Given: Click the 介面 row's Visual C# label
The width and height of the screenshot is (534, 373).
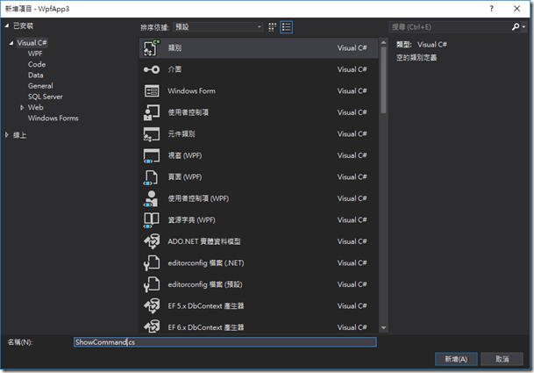Looking at the screenshot, I should click(352, 69).
